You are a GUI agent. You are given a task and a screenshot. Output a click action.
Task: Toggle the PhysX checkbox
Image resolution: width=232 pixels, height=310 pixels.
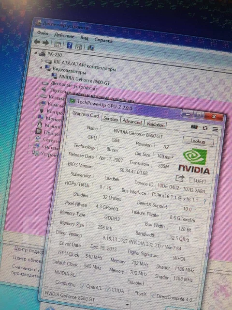click(x=130, y=292)
